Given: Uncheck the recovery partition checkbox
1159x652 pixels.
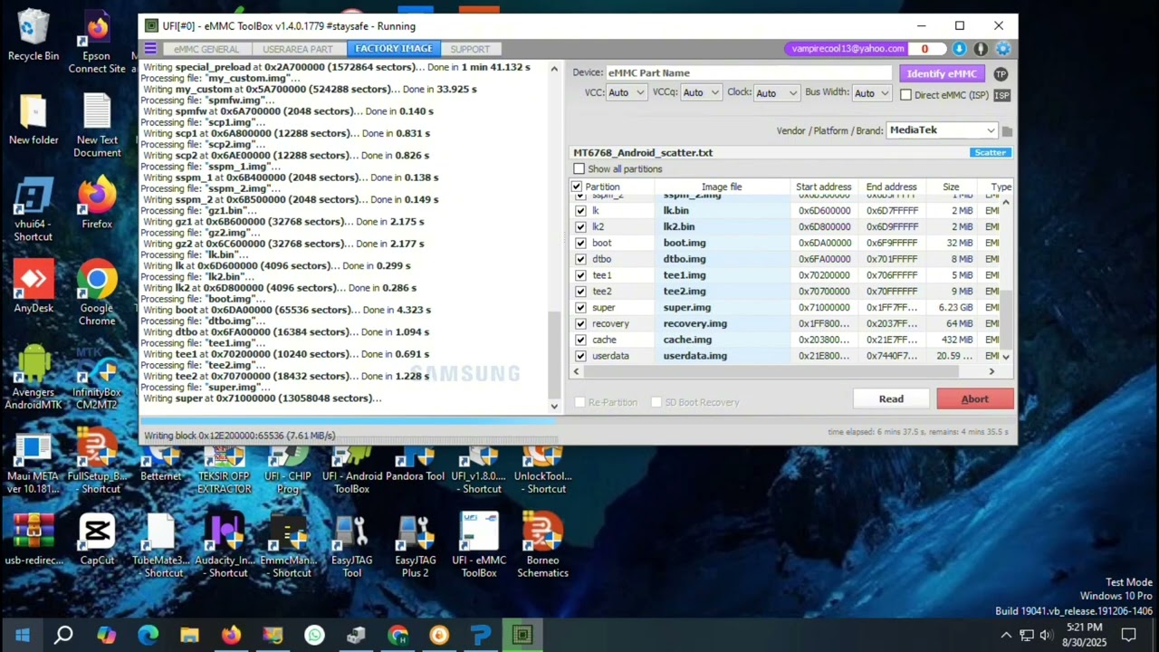Looking at the screenshot, I should [580, 324].
